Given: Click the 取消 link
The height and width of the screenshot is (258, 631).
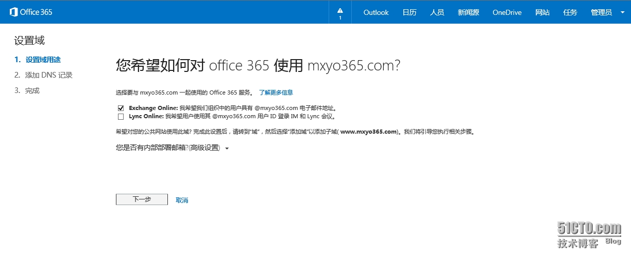Looking at the screenshot, I should point(182,200).
